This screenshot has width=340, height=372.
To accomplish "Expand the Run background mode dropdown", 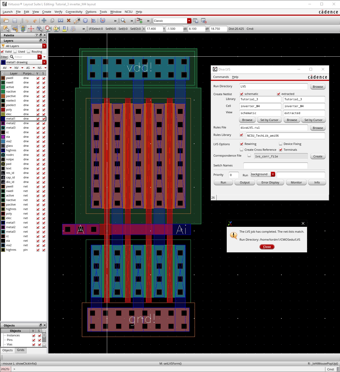I will 273,174.
